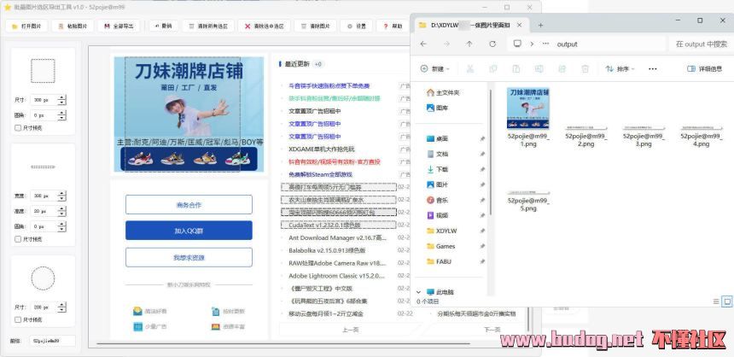Click the Explorer cut scissors icon
This screenshot has width=734, height=357.
pos(470,69)
